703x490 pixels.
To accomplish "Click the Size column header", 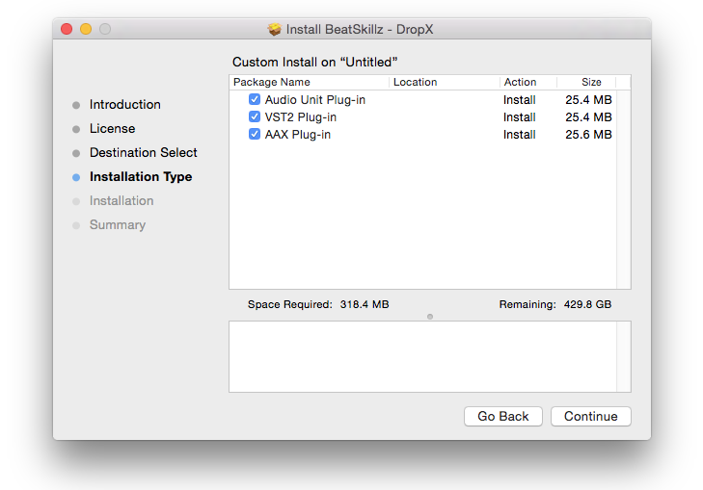I will click(591, 83).
